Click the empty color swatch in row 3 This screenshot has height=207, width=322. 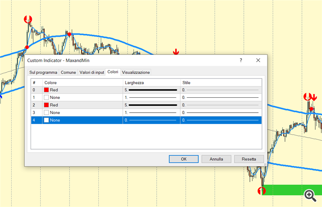(46, 113)
